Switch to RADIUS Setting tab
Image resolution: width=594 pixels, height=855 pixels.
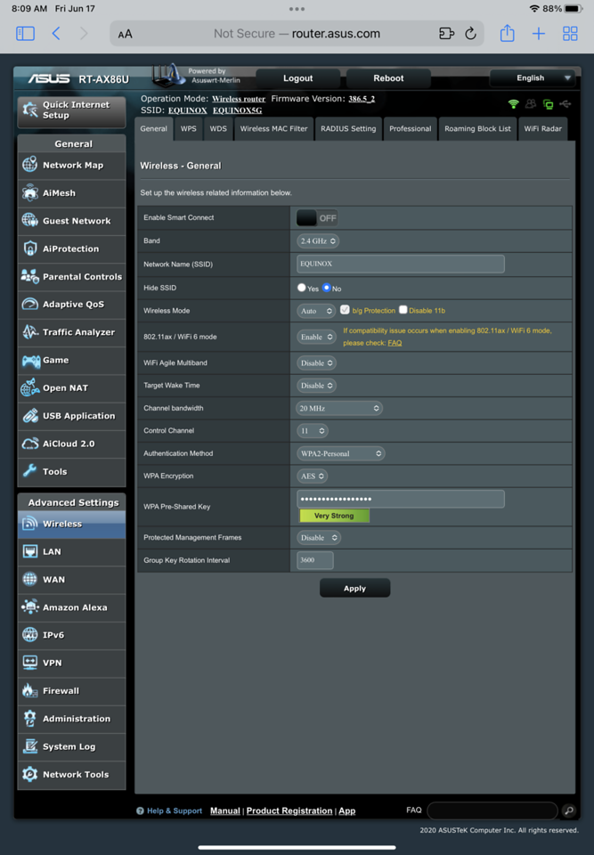coord(348,128)
